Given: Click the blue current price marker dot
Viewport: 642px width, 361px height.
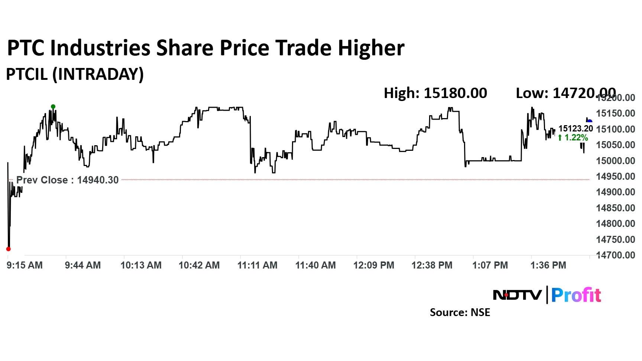Looking at the screenshot, I should [590, 121].
